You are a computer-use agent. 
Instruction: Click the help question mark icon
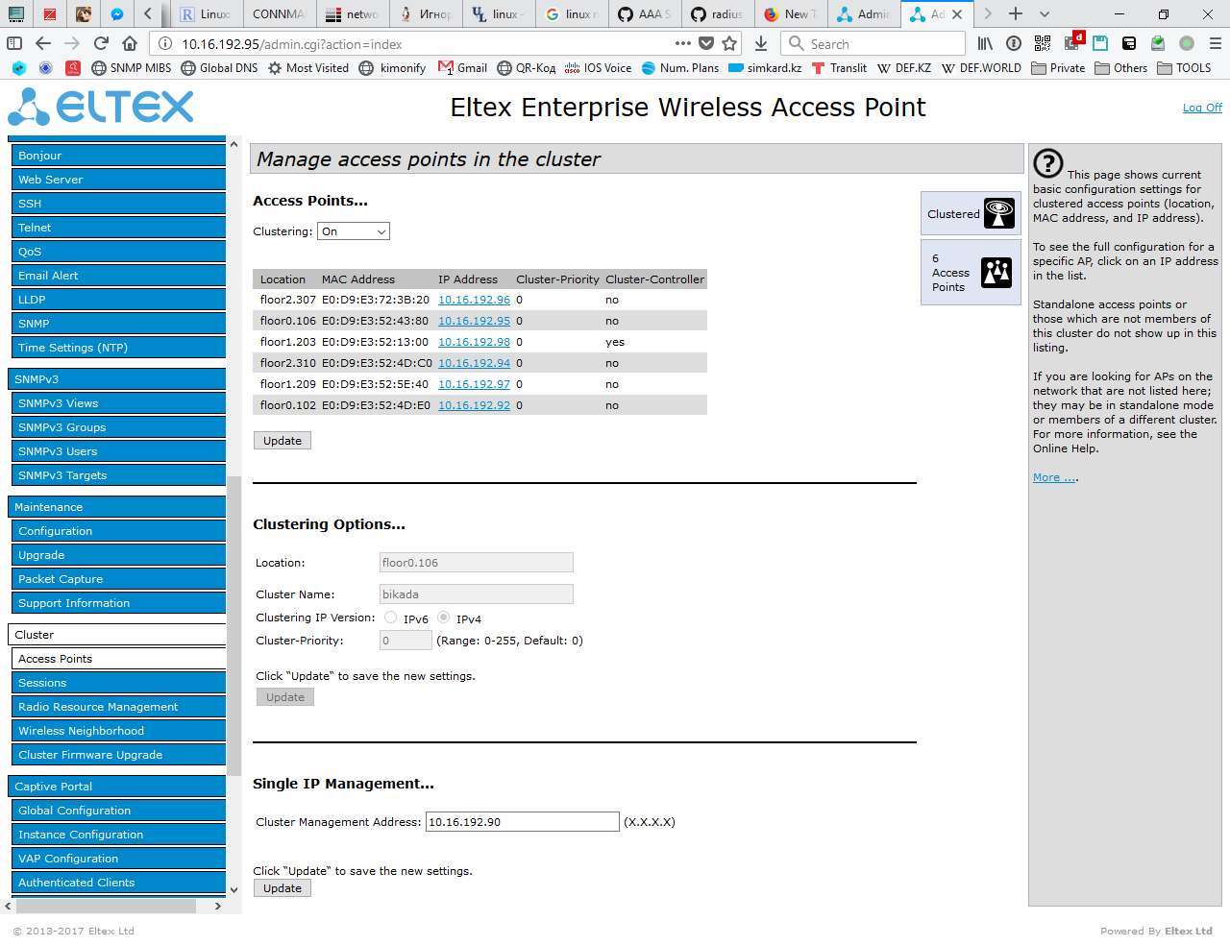[1048, 164]
